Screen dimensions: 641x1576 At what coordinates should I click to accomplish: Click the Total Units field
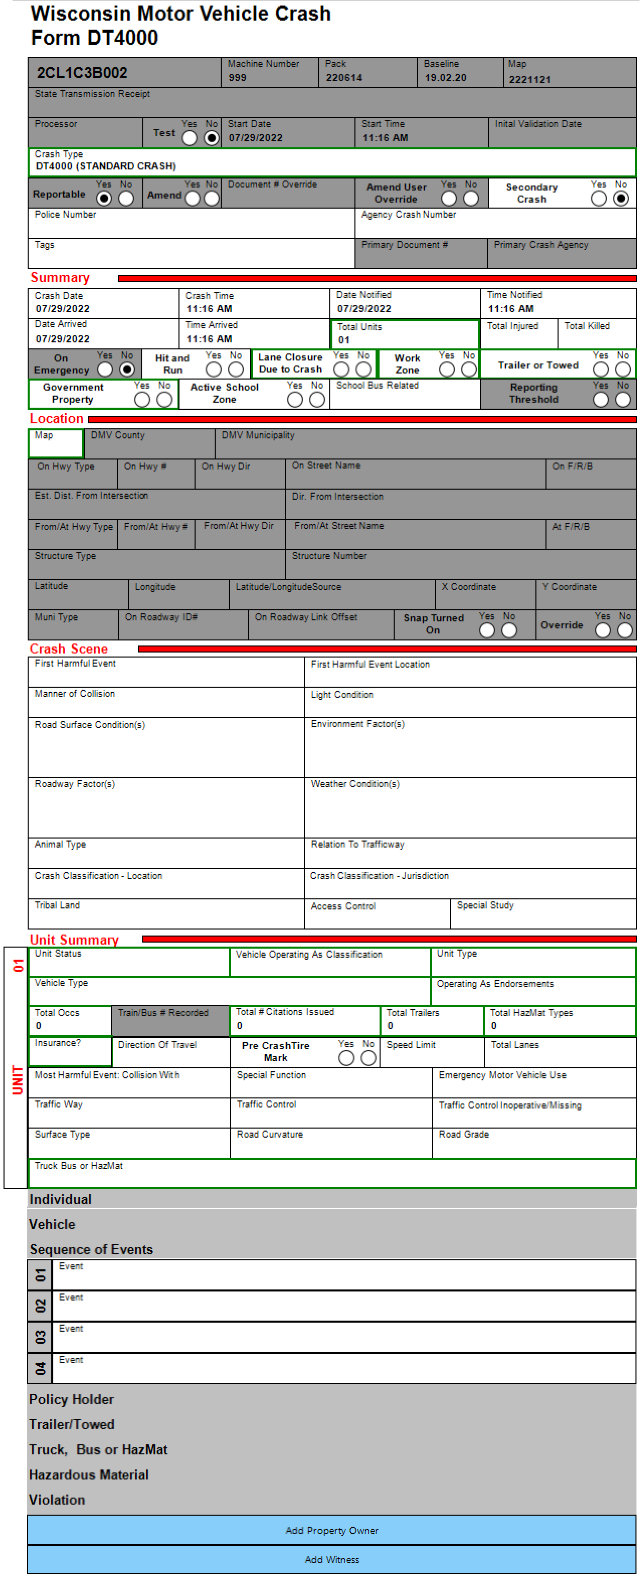tap(405, 334)
